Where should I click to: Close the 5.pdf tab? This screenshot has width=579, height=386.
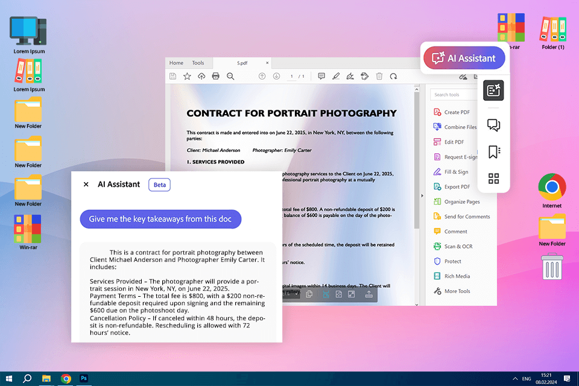[x=267, y=63]
